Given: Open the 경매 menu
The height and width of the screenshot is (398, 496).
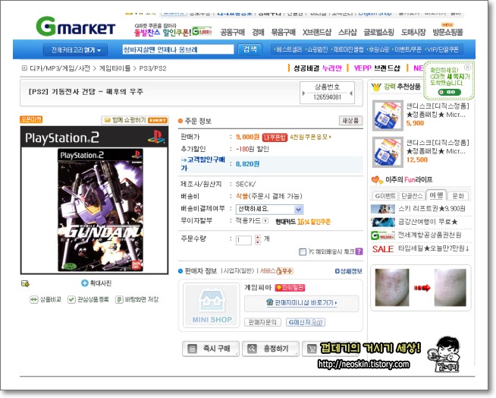Looking at the screenshot, I should (258, 32).
